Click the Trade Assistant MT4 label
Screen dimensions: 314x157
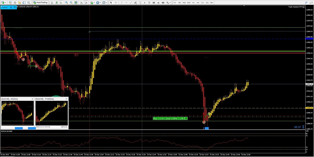[x=295, y=7]
